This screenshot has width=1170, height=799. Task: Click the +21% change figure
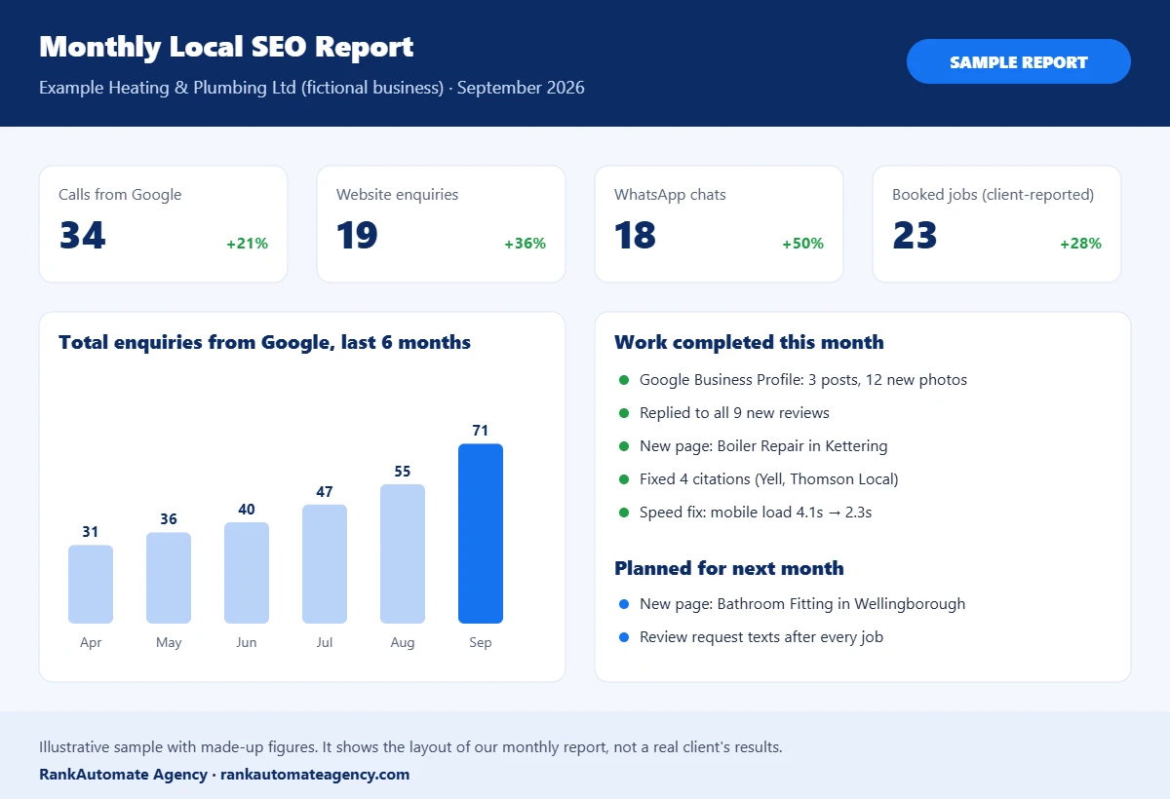247,244
